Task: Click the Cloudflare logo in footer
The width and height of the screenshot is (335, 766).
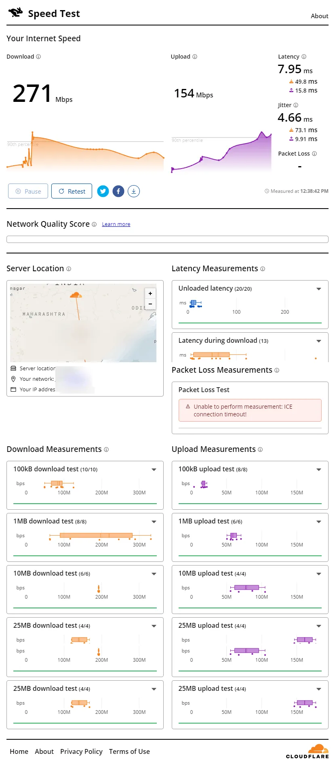Action: tap(308, 751)
